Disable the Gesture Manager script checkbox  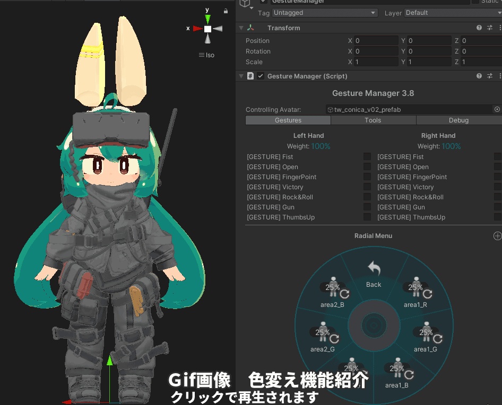click(x=260, y=76)
